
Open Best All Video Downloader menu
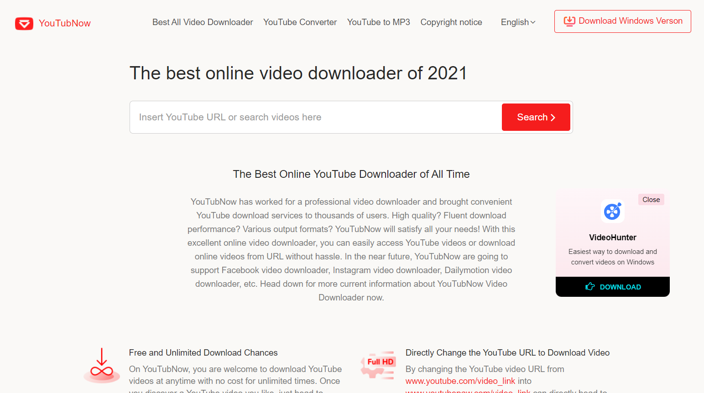tap(203, 22)
